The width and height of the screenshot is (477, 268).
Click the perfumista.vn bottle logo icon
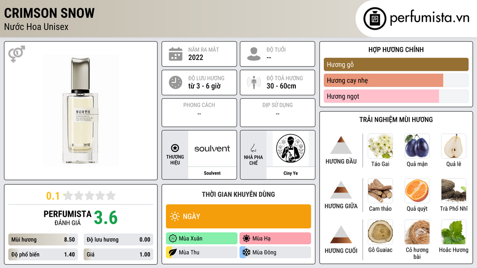coord(375,19)
